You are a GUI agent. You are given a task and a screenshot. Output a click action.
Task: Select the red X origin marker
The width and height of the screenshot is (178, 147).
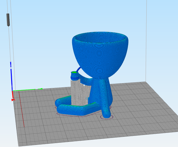coord(13,100)
